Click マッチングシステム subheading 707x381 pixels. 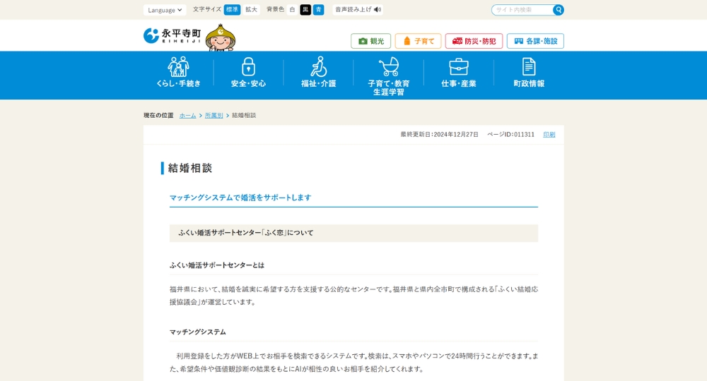point(197,332)
